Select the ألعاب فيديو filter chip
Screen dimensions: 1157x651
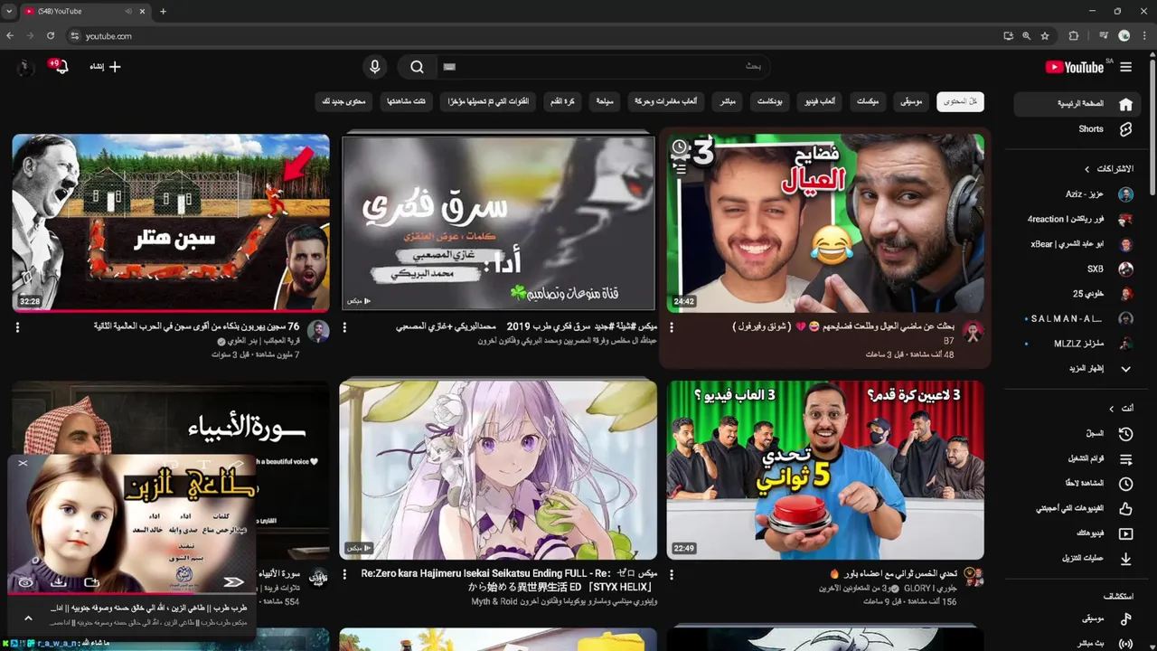(821, 102)
